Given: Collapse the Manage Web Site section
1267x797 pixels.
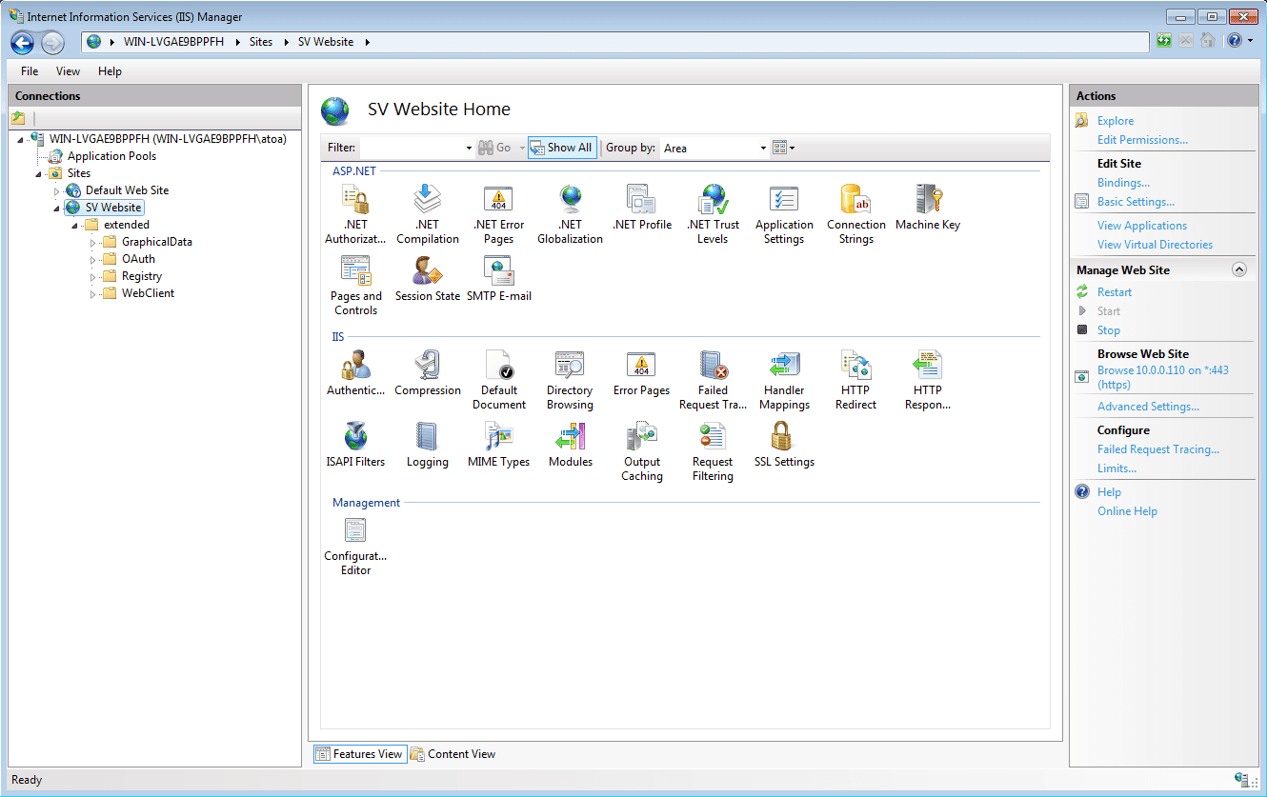Looking at the screenshot, I should [1238, 269].
